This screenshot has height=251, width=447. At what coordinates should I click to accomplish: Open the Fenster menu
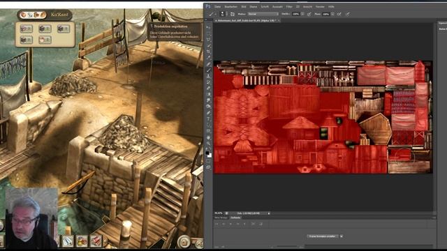coord(320,6)
